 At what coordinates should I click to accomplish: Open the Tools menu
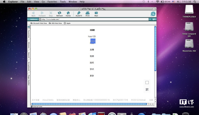63,2
